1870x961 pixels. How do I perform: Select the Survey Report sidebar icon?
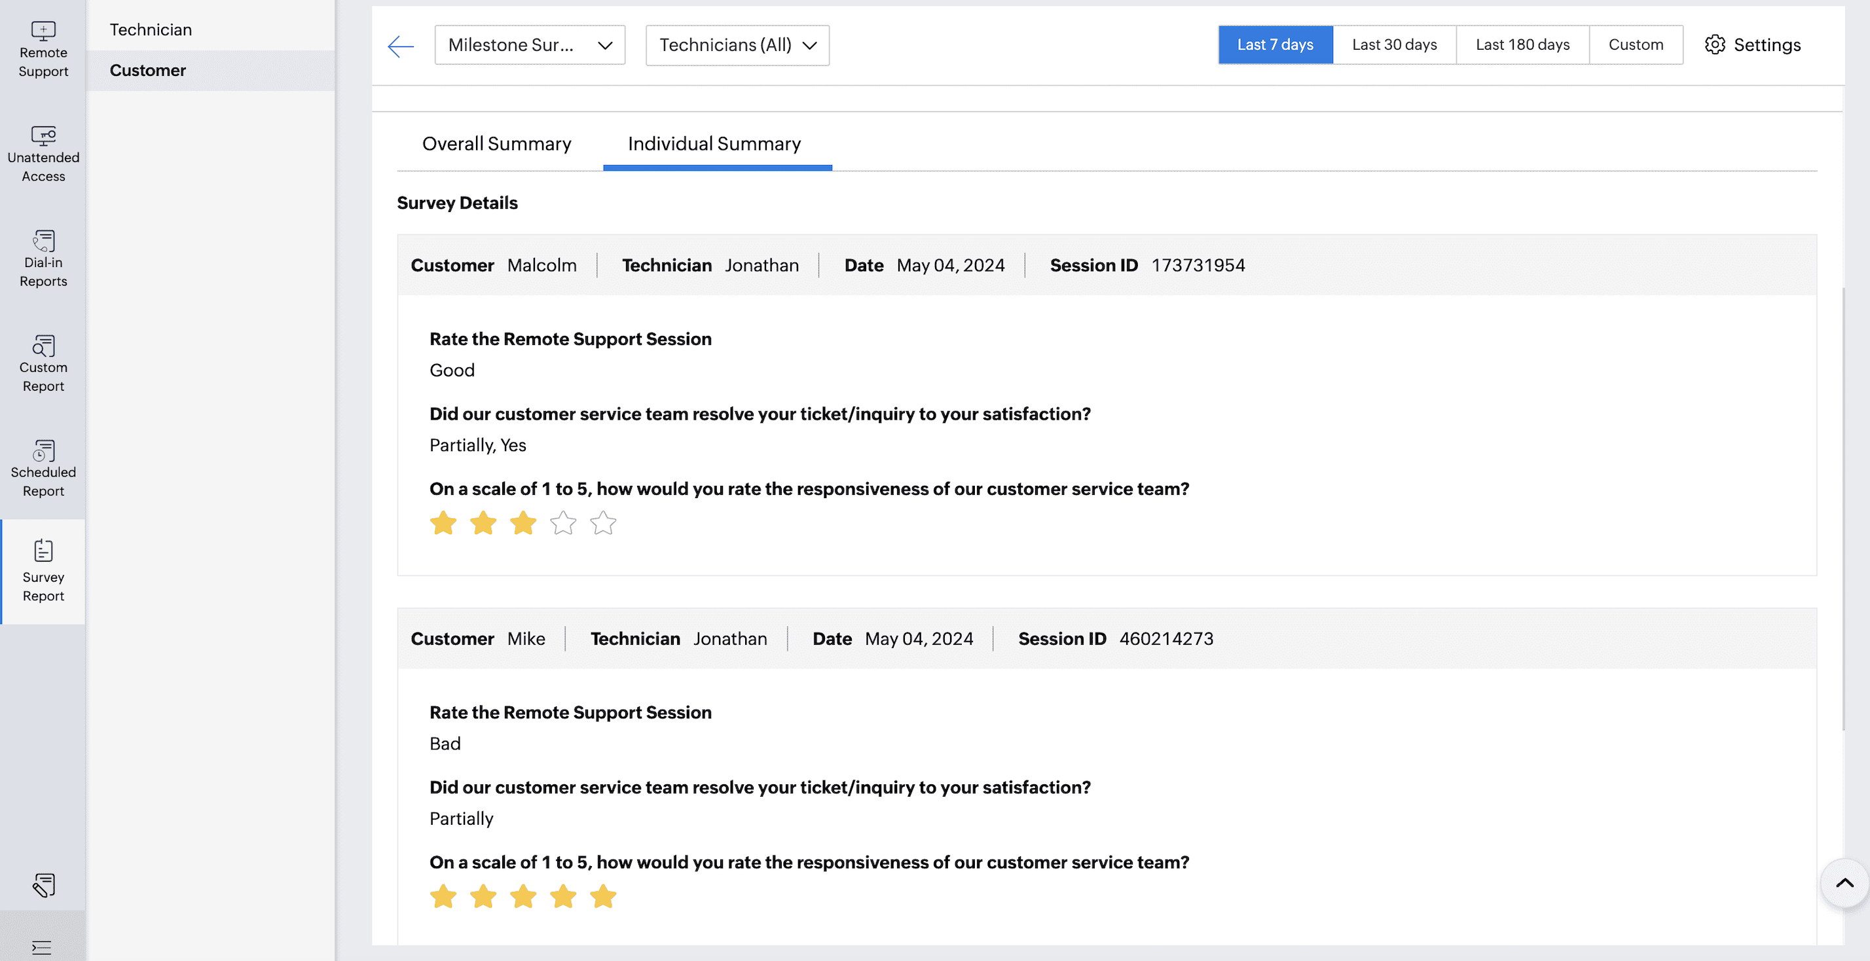click(x=43, y=552)
